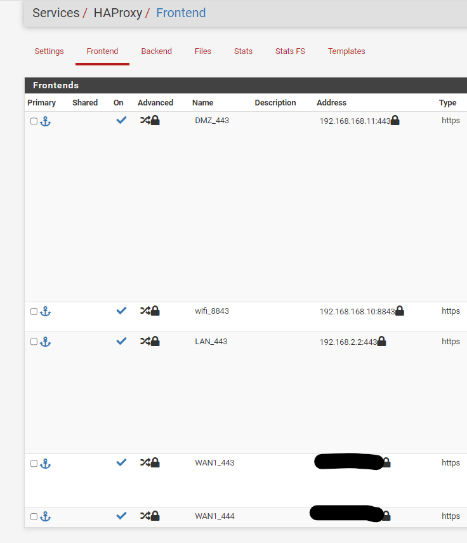467x543 pixels.
Task: Open the Stats FS tab
Action: [290, 51]
